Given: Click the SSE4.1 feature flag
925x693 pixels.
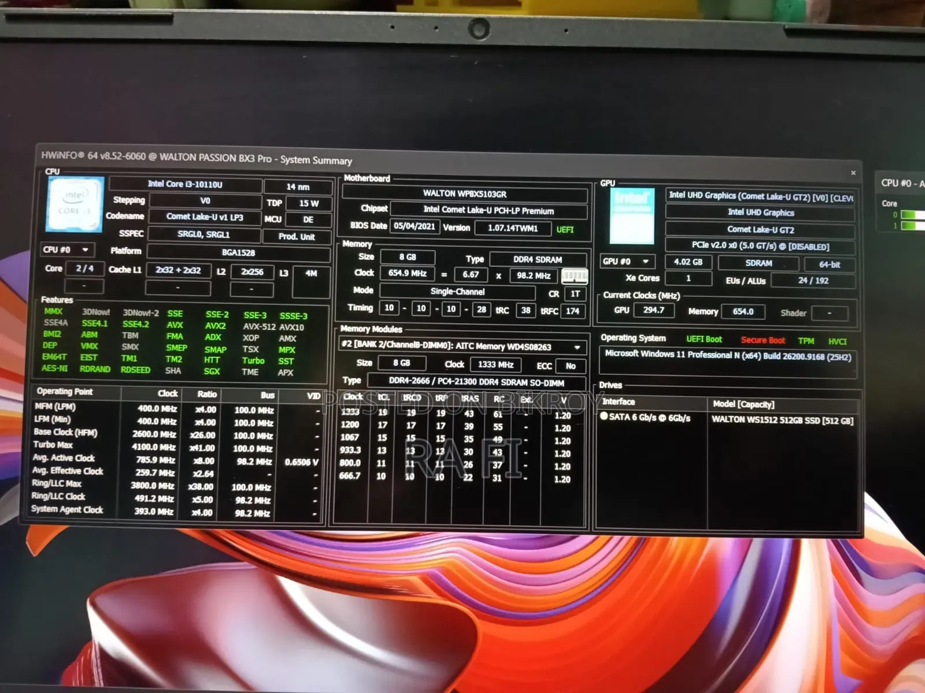Looking at the screenshot, I should [x=94, y=323].
